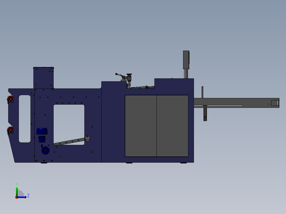Click the blue Z axis arrow of the triad
The width and height of the screenshot is (286, 214).
click(22, 197)
